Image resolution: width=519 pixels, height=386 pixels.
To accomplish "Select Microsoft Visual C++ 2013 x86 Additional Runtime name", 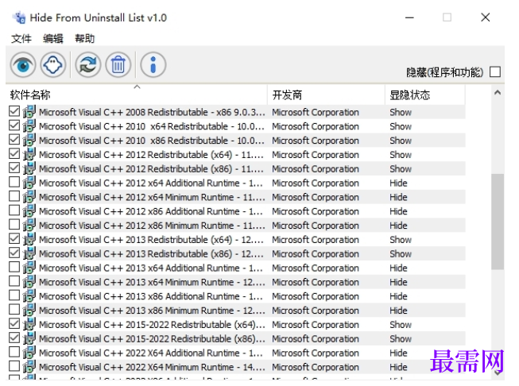I will click(151, 296).
